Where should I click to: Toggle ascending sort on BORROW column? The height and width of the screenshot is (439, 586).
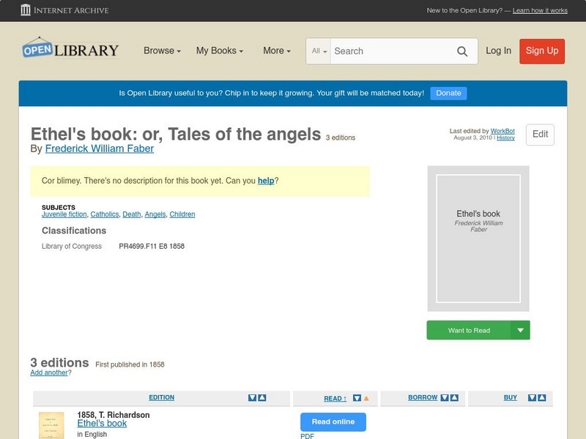coord(454,397)
